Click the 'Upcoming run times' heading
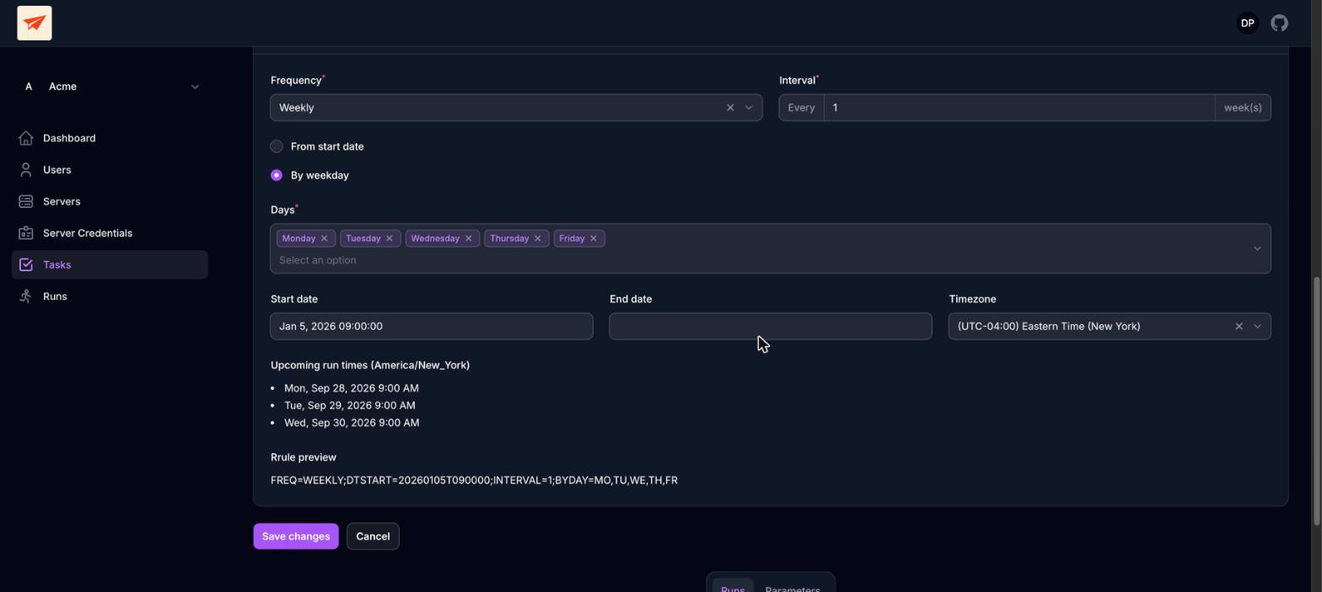The width and height of the screenshot is (1322, 592). pyautogui.click(x=370, y=365)
